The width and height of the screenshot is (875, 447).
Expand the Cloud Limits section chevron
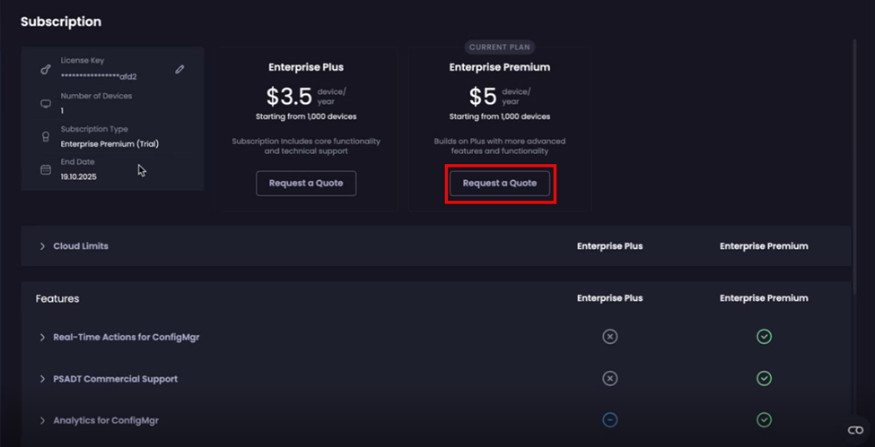[42, 245]
